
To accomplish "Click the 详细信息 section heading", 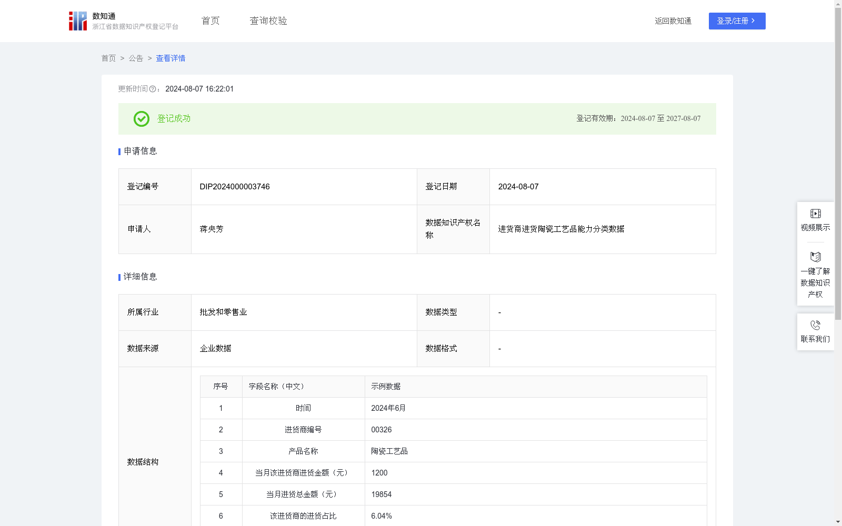I will pos(140,277).
